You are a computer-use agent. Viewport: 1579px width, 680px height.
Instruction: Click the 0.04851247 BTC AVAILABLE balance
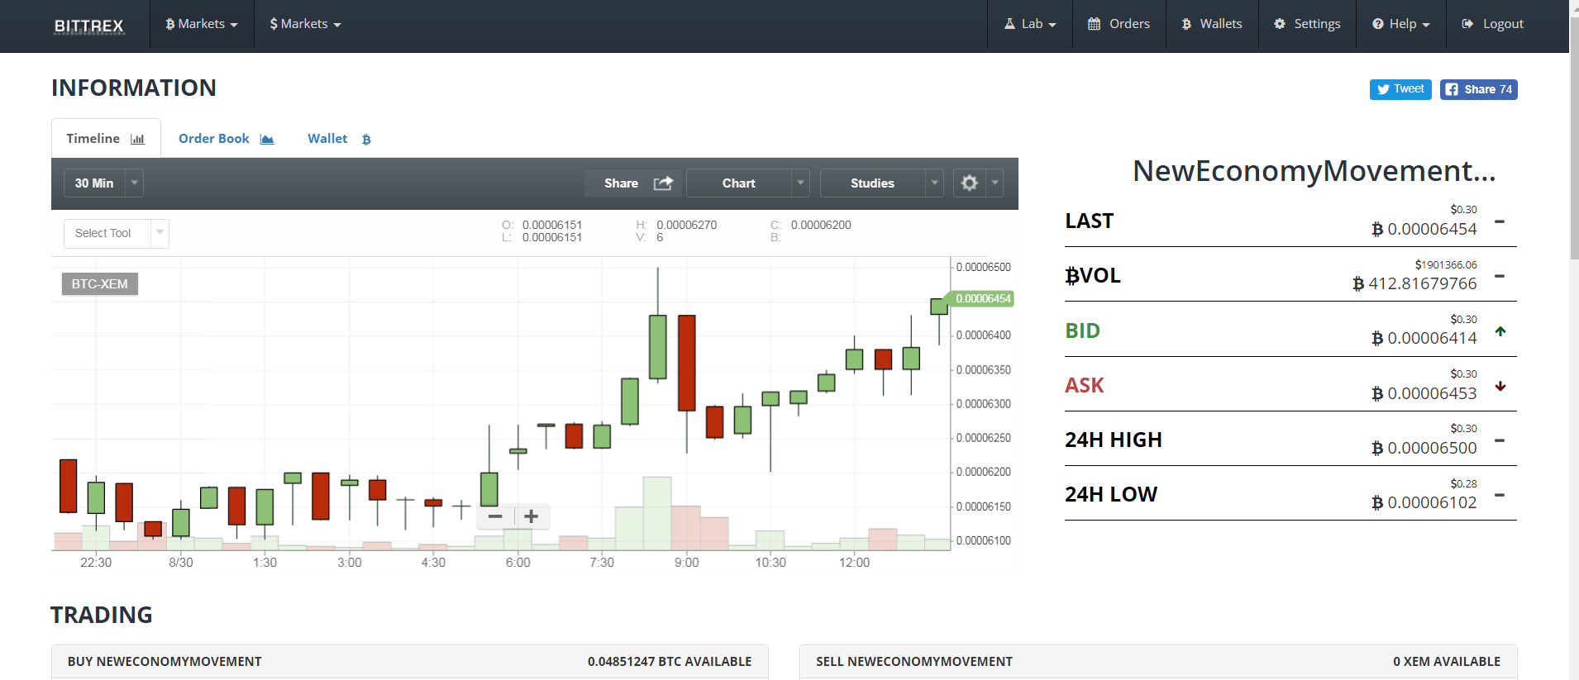pos(670,662)
